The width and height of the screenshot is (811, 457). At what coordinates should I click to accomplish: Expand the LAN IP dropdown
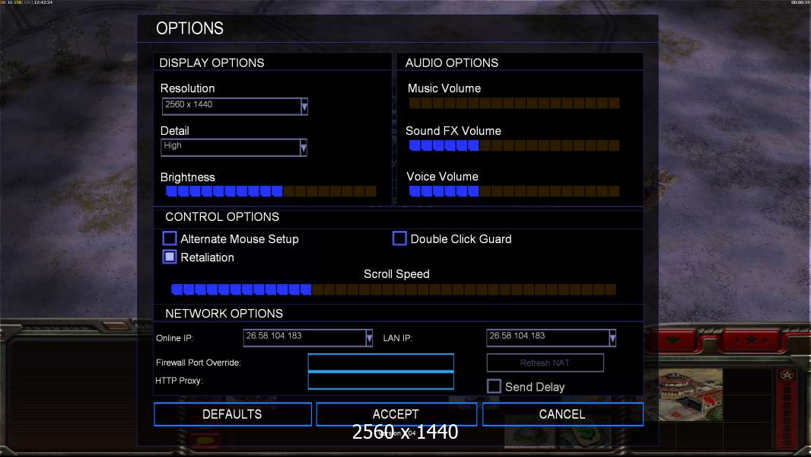coord(551,337)
